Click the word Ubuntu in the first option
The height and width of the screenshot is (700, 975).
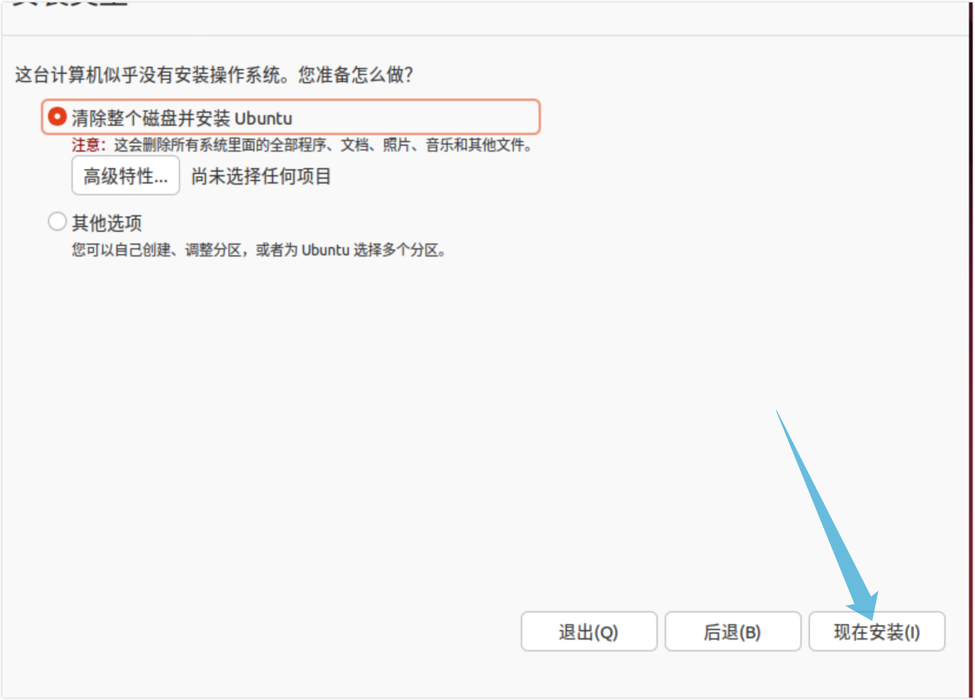coord(263,119)
